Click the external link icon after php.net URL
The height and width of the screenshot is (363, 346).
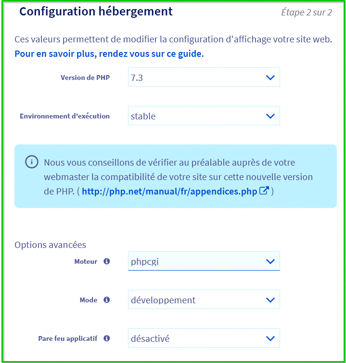(x=264, y=191)
